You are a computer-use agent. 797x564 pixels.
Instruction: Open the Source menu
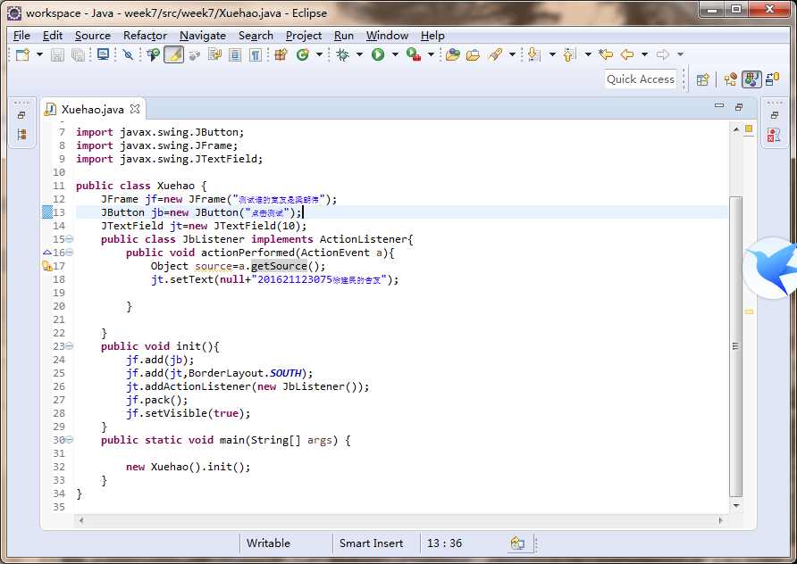tap(93, 36)
